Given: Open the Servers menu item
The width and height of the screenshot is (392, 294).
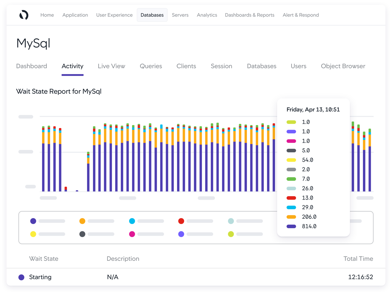Looking at the screenshot, I should coord(180,15).
